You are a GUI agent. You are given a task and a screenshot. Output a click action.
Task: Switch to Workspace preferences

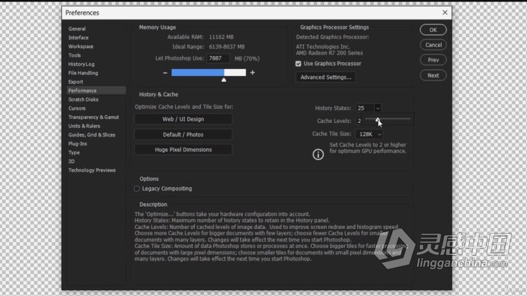tap(81, 46)
